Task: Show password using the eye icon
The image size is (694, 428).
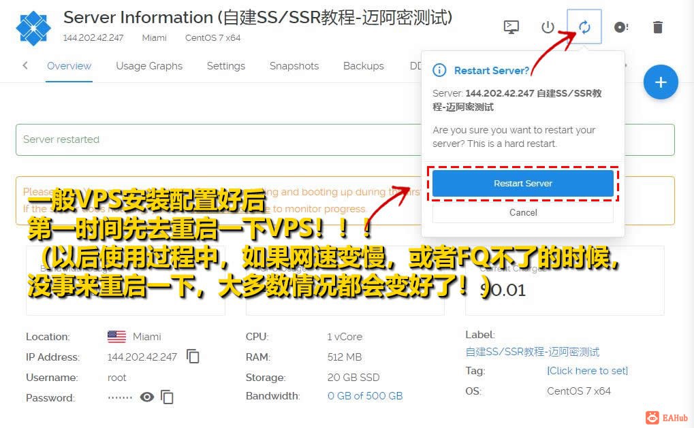Action: (x=147, y=397)
